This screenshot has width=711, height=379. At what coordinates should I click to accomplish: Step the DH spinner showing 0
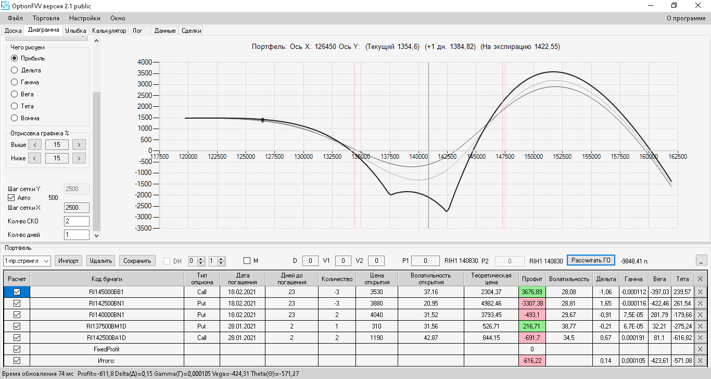click(201, 261)
